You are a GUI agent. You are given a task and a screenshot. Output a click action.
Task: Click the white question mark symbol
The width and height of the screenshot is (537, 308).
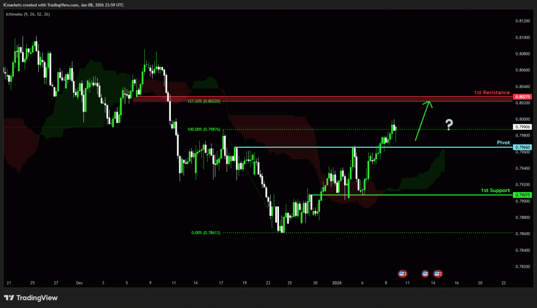tap(449, 125)
